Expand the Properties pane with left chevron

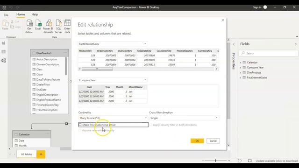pyautogui.click(x=234, y=44)
